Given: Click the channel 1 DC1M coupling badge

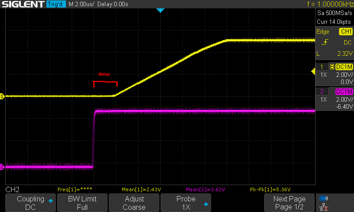Looking at the screenshot, I should pyautogui.click(x=344, y=67).
